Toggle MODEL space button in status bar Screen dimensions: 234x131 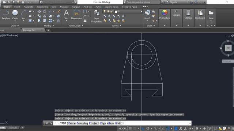(122, 128)
